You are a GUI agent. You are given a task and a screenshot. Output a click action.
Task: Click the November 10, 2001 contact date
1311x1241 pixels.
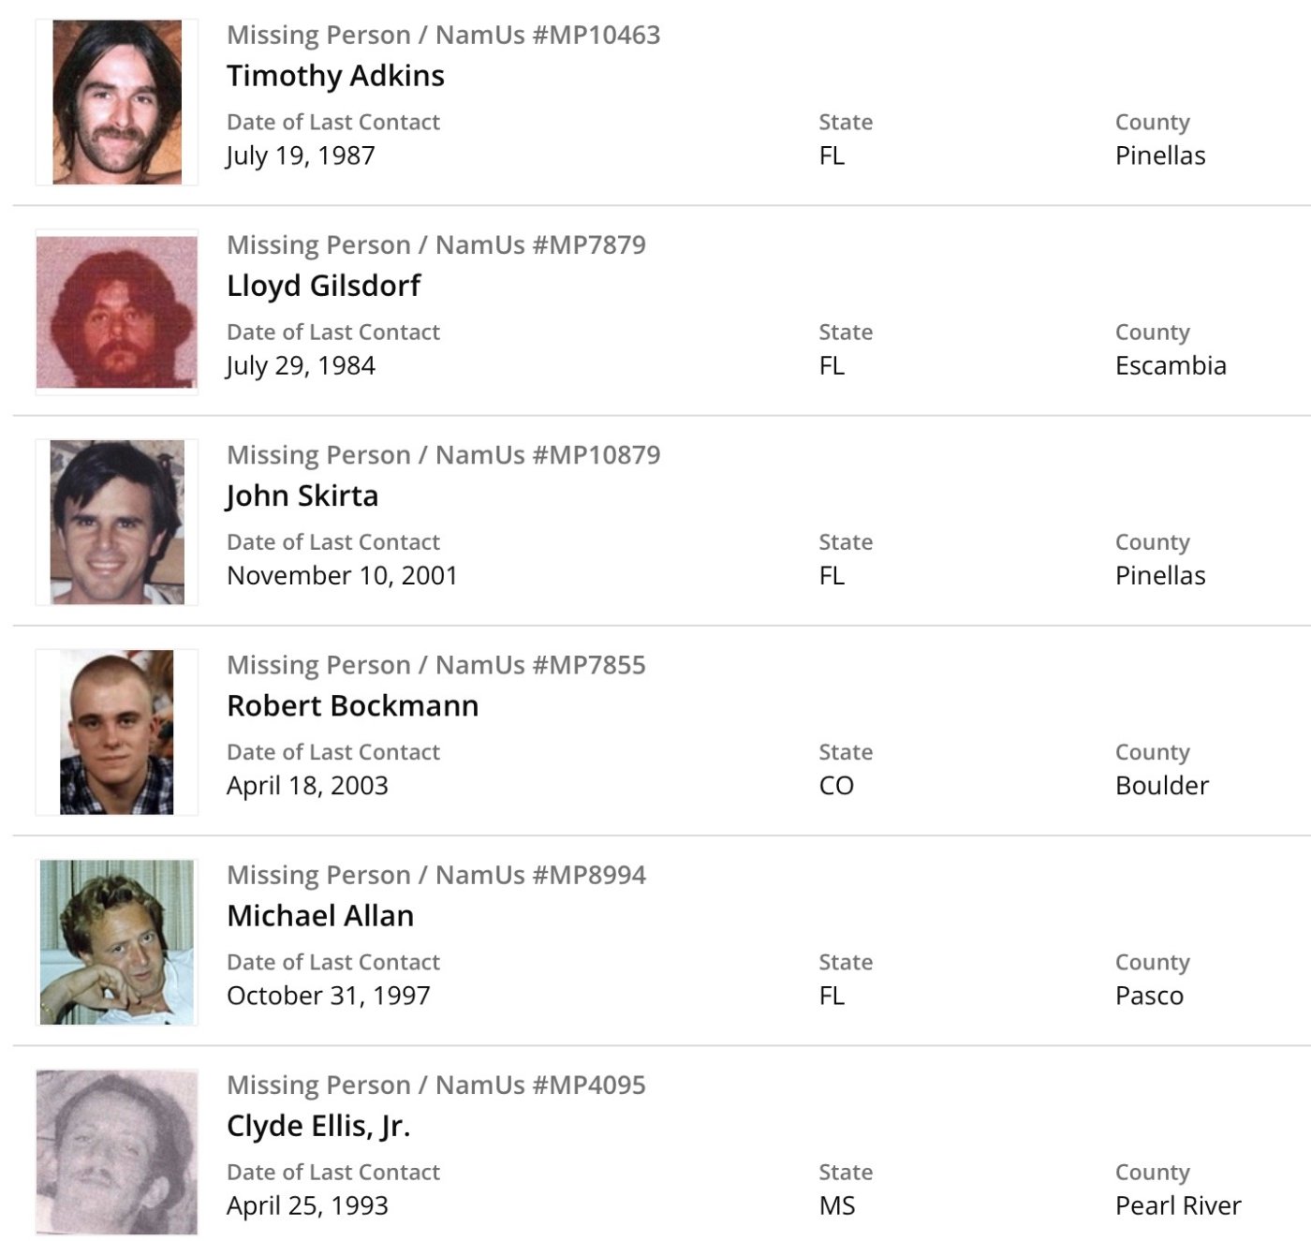(x=342, y=575)
